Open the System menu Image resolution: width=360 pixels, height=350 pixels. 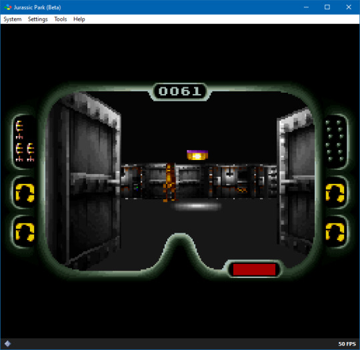point(13,19)
